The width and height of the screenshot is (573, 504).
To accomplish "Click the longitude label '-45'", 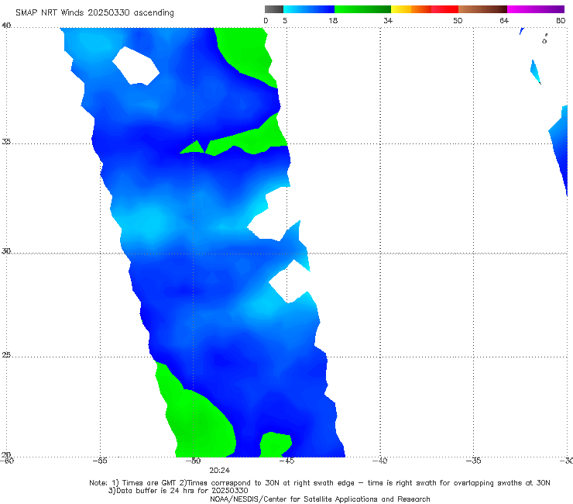I will 286,461.
